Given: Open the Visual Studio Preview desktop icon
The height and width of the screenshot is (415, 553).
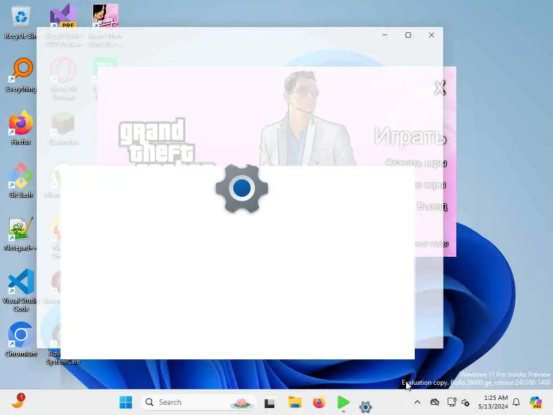Looking at the screenshot, I should click(x=64, y=25).
